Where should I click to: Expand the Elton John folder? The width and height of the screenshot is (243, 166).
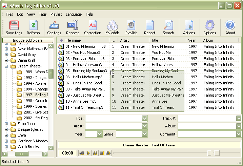6,124
